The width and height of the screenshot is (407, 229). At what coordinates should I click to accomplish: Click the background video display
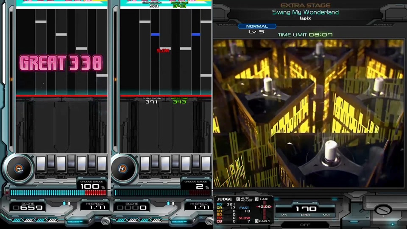click(308, 113)
